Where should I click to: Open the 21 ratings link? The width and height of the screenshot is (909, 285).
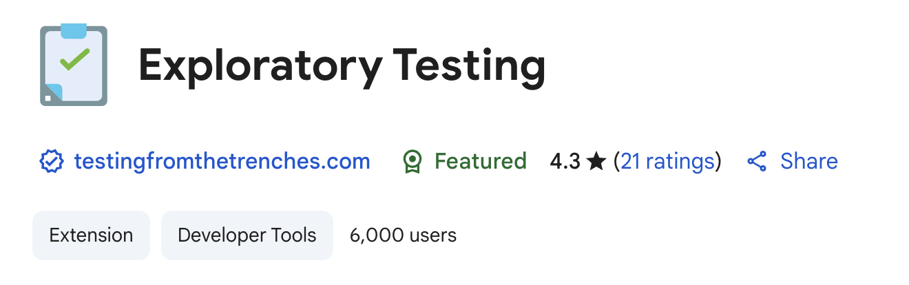667,162
